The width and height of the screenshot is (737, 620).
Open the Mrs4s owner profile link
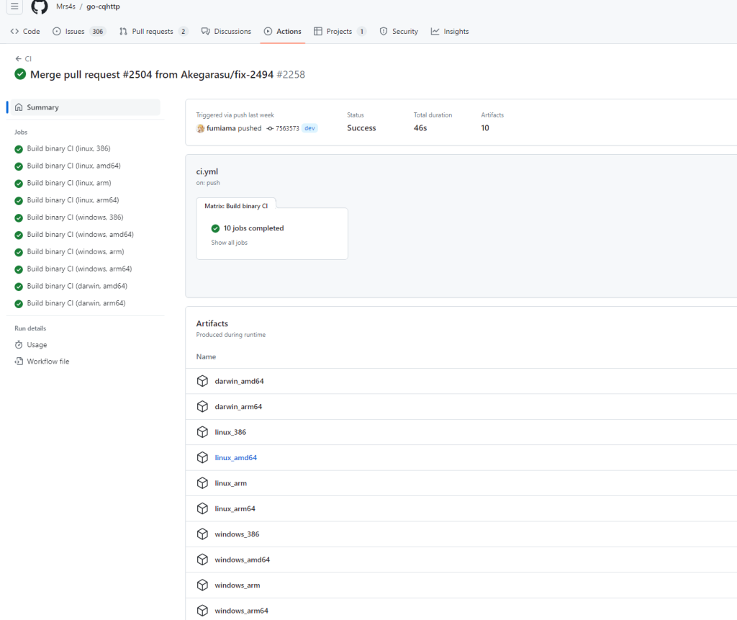point(65,6)
